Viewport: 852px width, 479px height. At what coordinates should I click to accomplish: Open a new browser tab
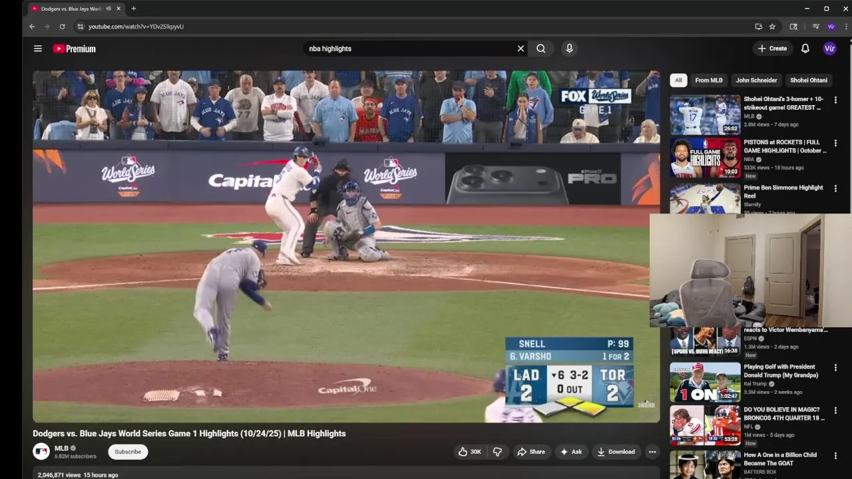click(133, 9)
